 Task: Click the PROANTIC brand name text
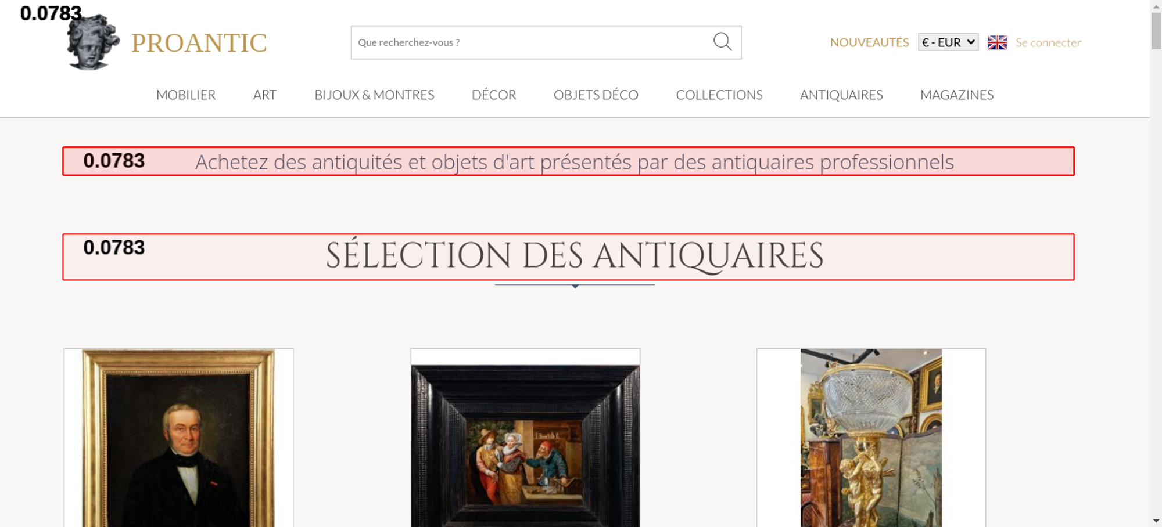point(199,43)
